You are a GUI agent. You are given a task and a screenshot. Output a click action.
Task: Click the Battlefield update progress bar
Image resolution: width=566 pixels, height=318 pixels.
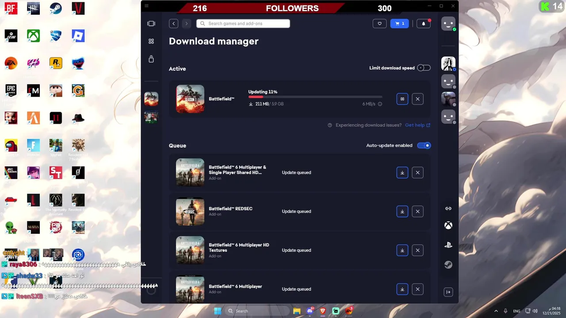point(315,97)
